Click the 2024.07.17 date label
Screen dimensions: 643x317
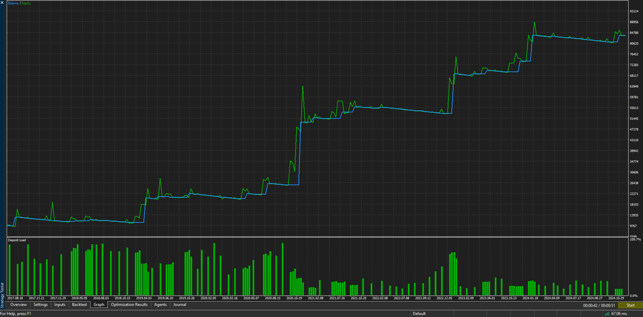pyautogui.click(x=573, y=298)
